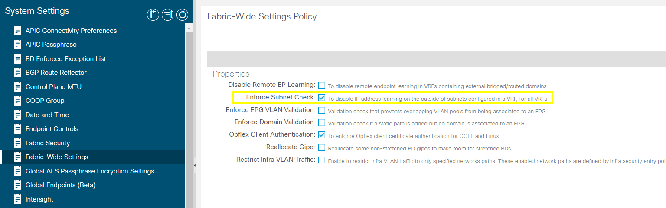This screenshot has height=208, width=666.
Task: Click the Restrict Infra VLAN Traffic label
Action: tap(276, 160)
